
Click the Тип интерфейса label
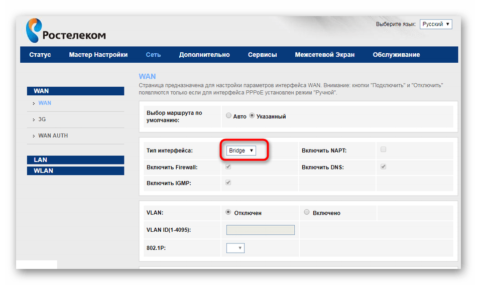169,151
